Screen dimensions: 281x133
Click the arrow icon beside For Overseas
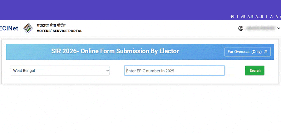pyautogui.click(x=265, y=52)
